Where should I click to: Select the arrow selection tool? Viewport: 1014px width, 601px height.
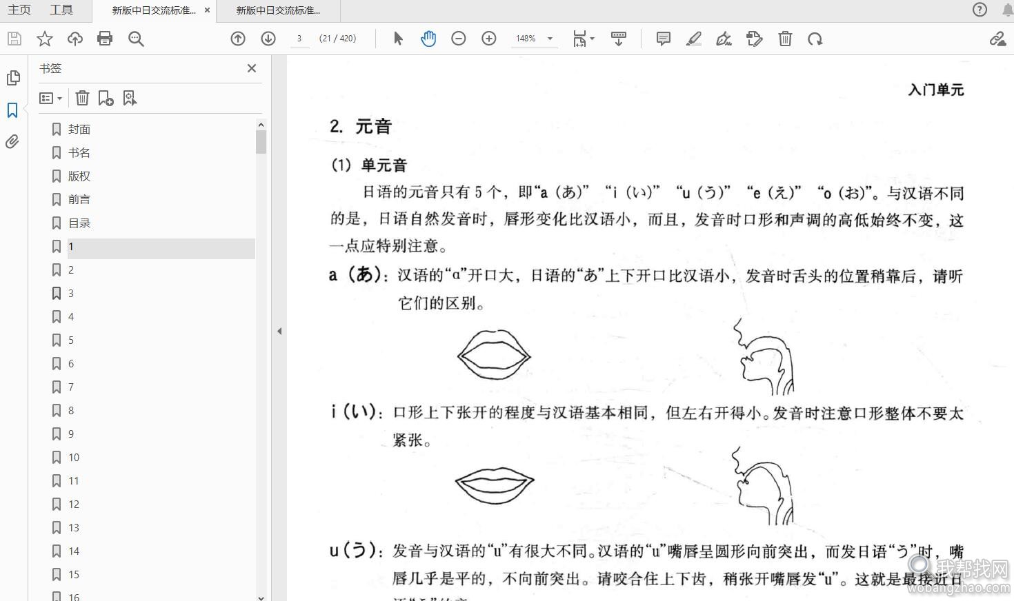[398, 39]
